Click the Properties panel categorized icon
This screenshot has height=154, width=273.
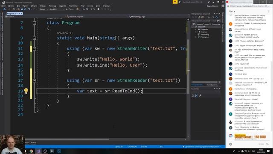click(193, 95)
